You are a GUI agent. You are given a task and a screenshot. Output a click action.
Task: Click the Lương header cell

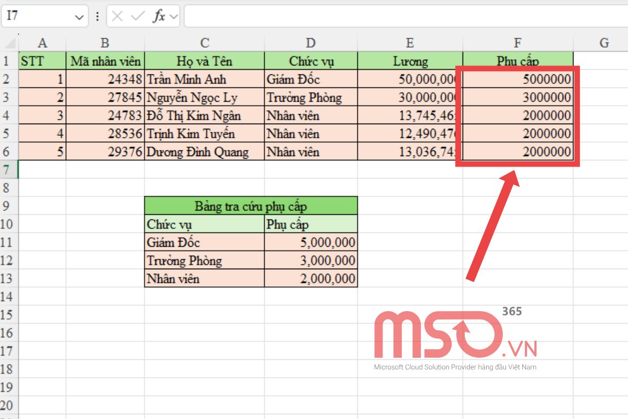pos(410,61)
